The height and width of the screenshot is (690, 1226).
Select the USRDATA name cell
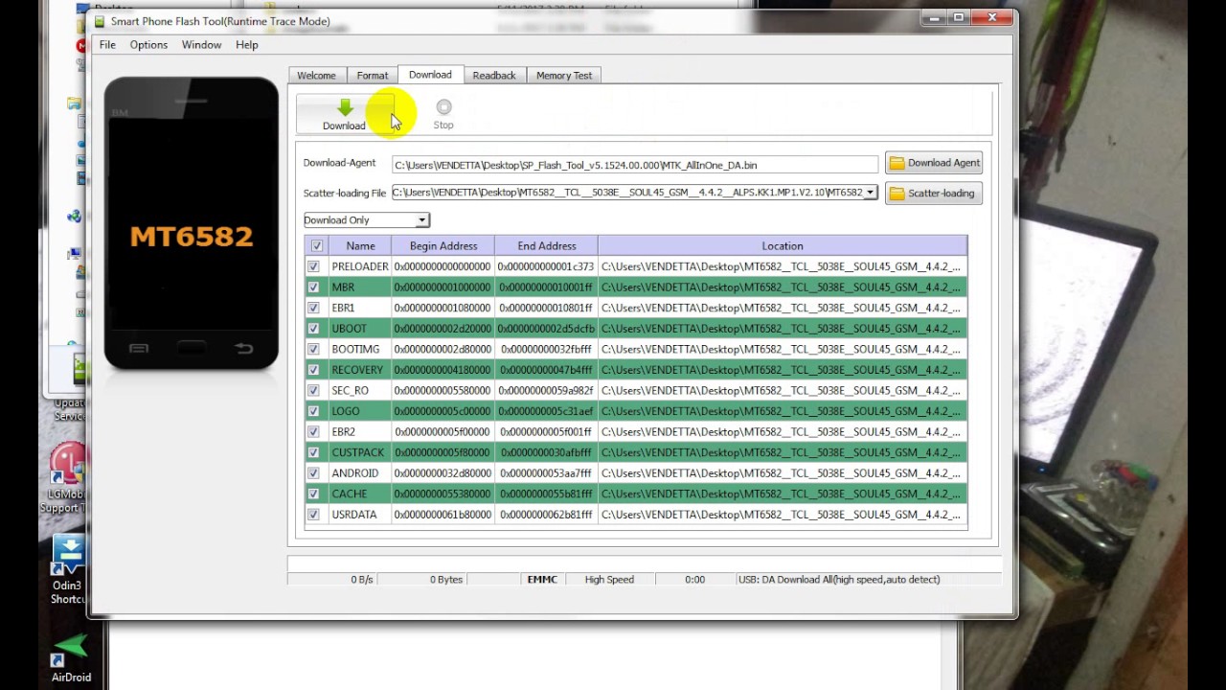359,515
